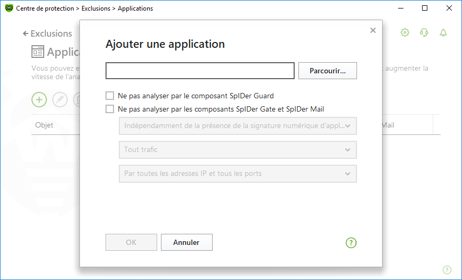Maximize the Centre de protection window
Screen dimensions: 462x280
tap(425, 8)
